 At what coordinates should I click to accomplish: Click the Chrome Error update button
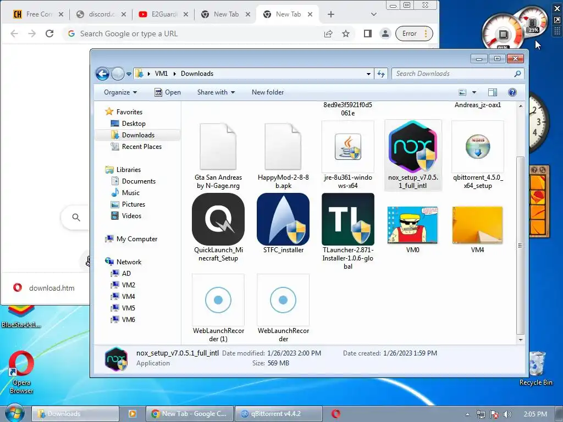click(x=413, y=34)
